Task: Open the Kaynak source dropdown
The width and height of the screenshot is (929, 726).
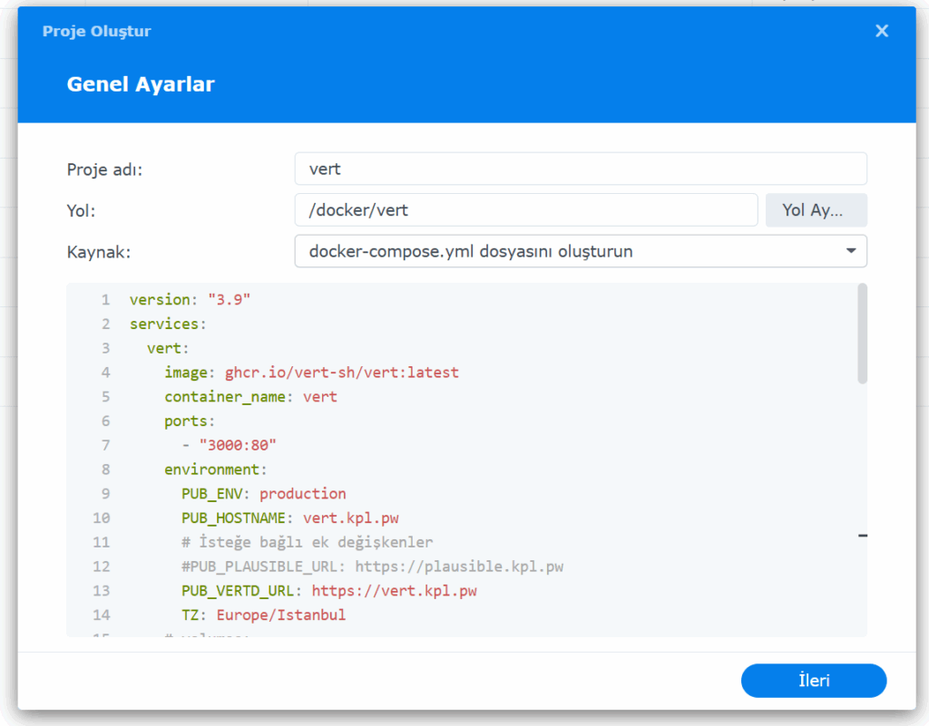Action: (x=580, y=251)
